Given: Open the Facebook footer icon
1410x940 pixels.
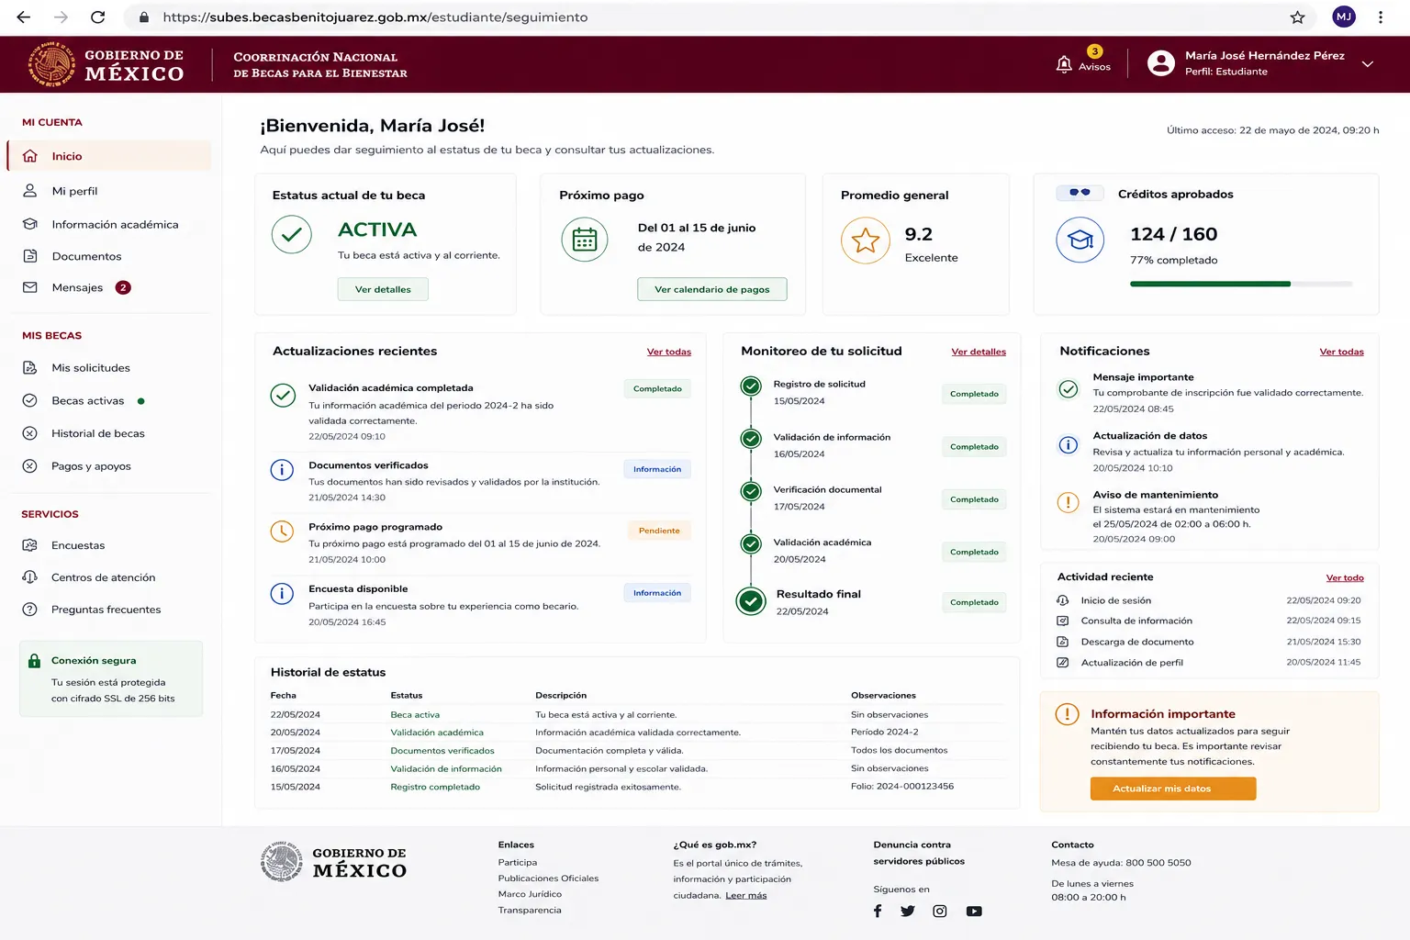Looking at the screenshot, I should [x=878, y=912].
